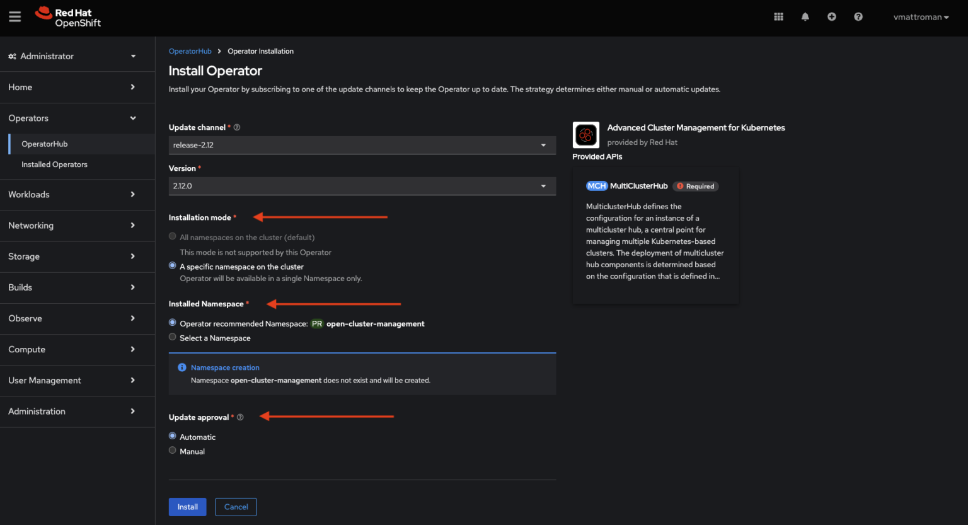This screenshot has width=968, height=525.
Task: Click the Advanced Cluster Management operator logo
Action: coord(585,134)
